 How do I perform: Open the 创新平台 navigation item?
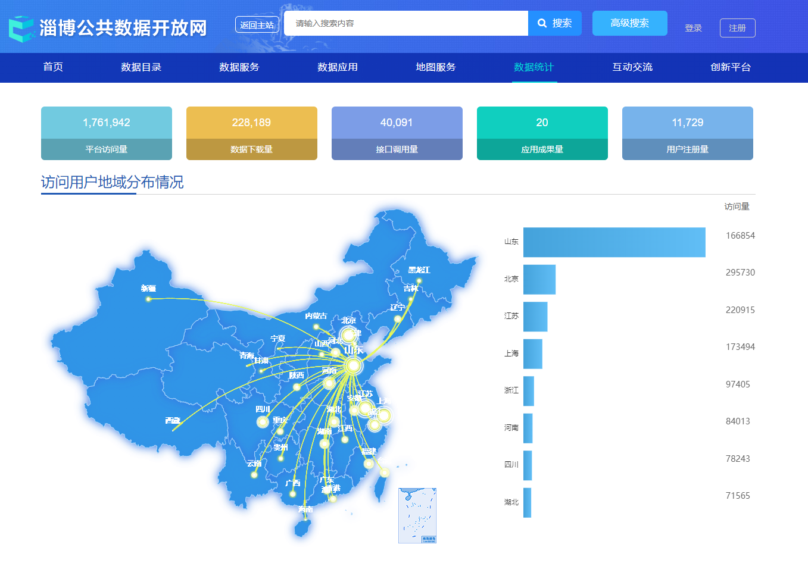tap(730, 67)
